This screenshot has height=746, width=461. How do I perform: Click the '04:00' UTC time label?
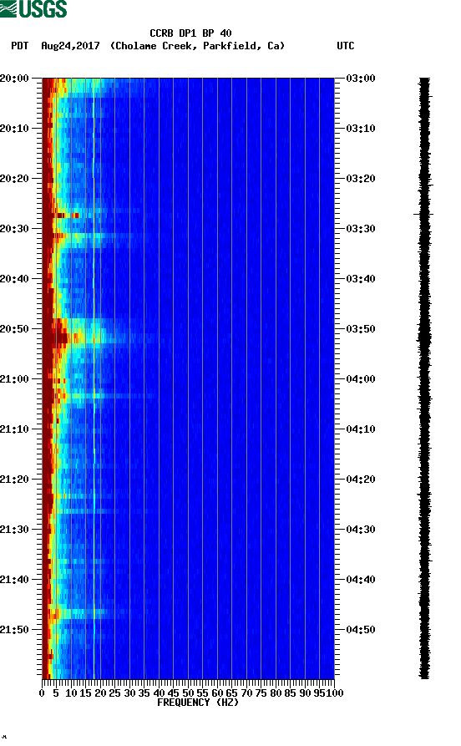point(361,379)
